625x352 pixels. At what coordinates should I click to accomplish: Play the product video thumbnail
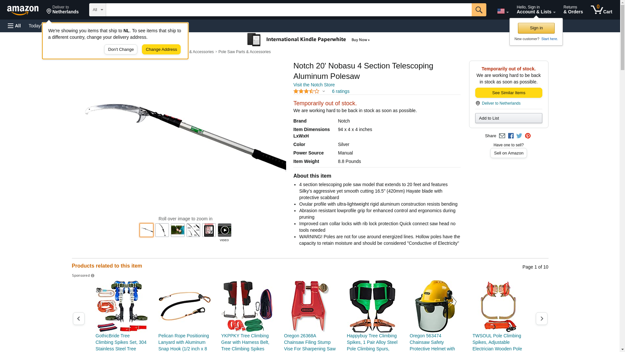[225, 230]
